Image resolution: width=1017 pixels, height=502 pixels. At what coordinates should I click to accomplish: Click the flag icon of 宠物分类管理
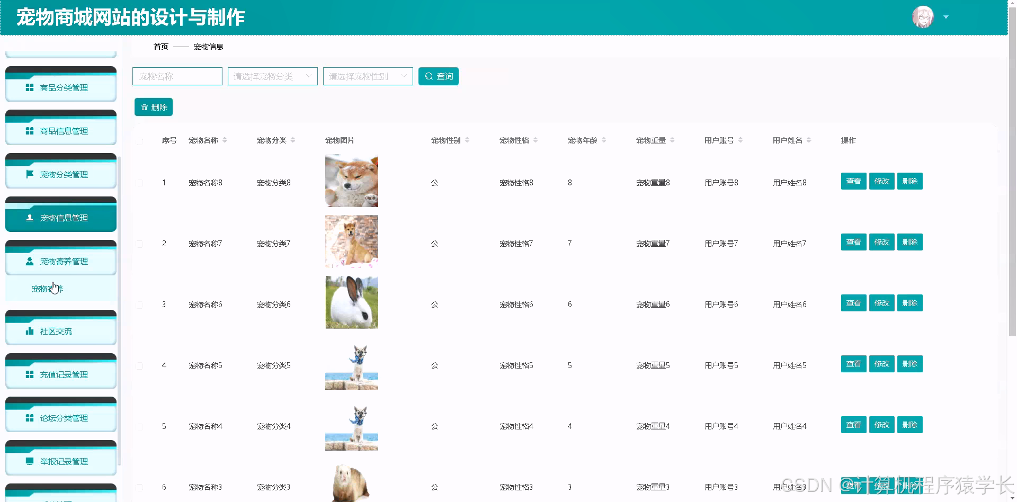coord(30,174)
